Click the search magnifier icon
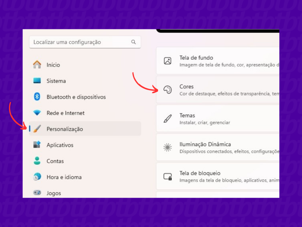Screen dimensions: 302x227 tap(134, 42)
